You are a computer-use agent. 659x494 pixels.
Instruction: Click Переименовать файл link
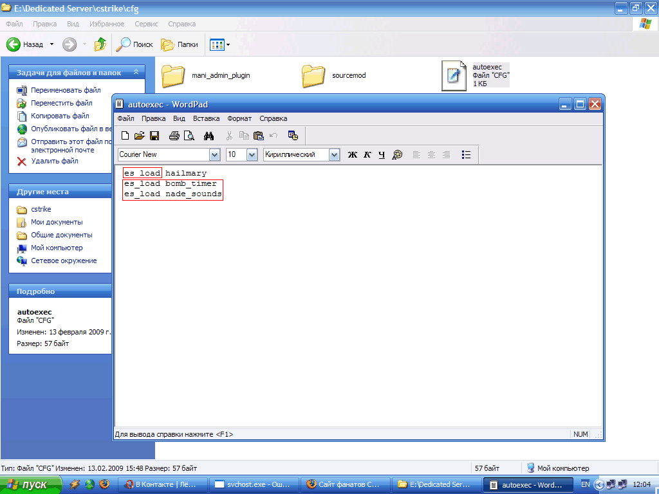pyautogui.click(x=66, y=90)
